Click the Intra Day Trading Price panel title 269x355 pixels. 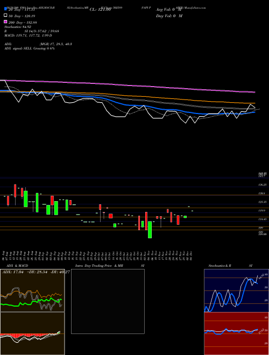110,266
